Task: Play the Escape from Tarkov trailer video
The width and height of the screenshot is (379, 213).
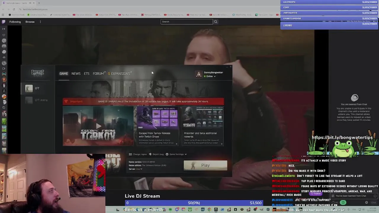Action: coord(98,126)
